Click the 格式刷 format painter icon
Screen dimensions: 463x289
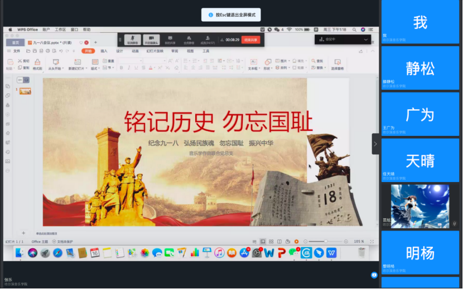(37, 62)
